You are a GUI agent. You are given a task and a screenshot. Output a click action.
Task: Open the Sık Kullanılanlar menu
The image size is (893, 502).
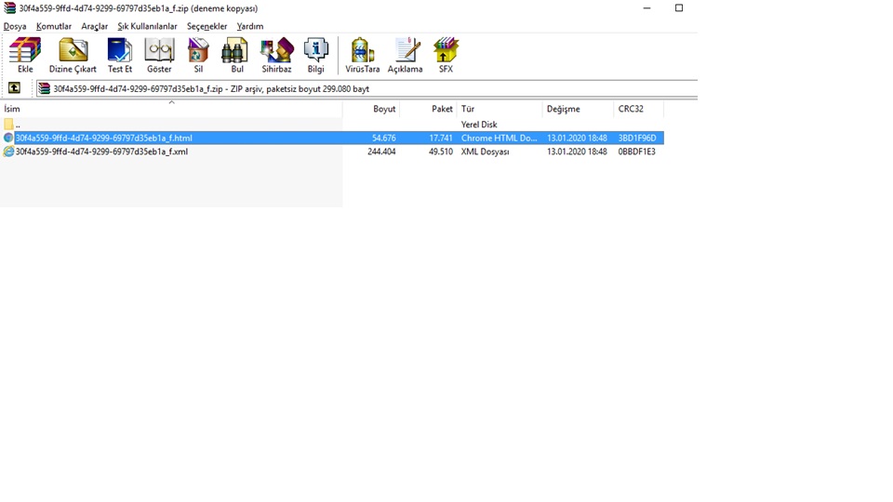click(147, 26)
